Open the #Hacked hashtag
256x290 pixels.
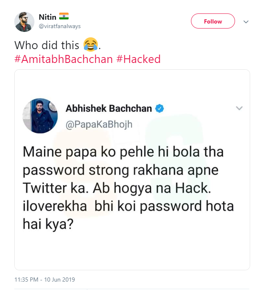click(138, 59)
